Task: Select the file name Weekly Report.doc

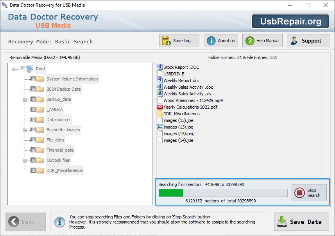Action: [182, 80]
